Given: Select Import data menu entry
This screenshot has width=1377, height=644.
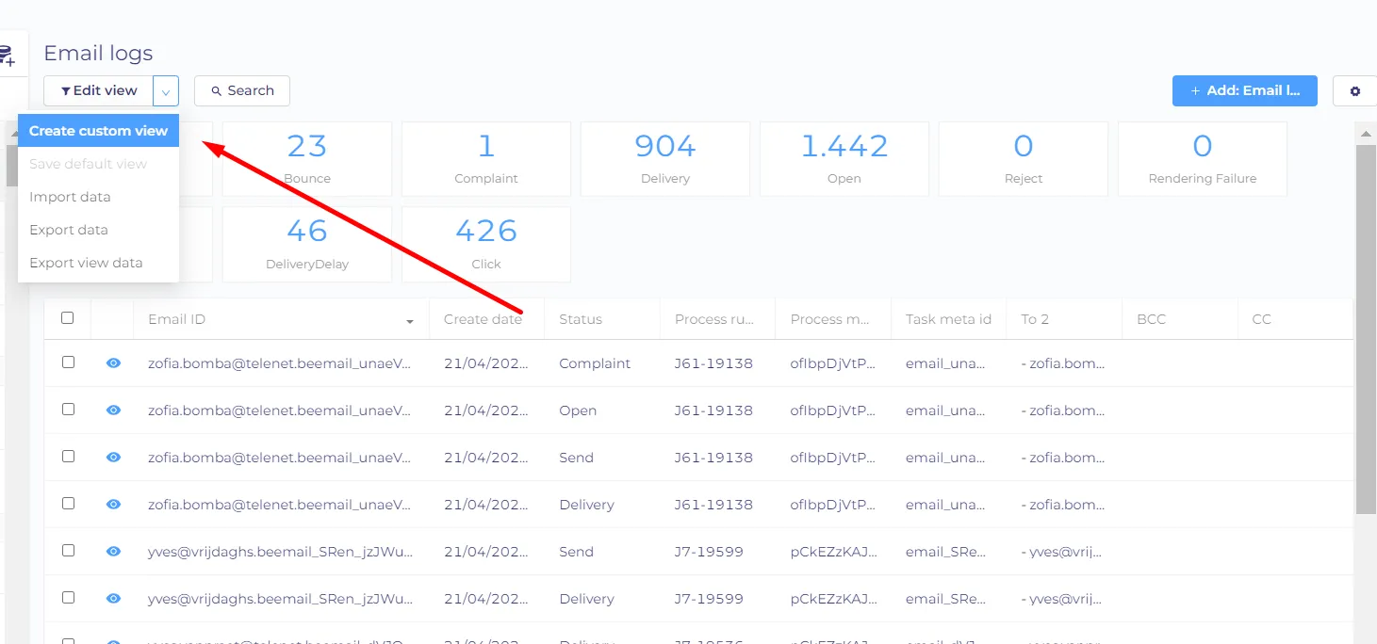Looking at the screenshot, I should 98,197.
